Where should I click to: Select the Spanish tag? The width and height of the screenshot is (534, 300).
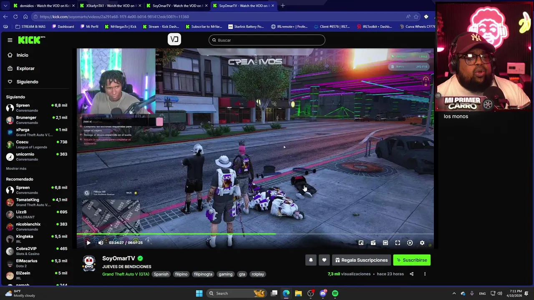coord(161,274)
